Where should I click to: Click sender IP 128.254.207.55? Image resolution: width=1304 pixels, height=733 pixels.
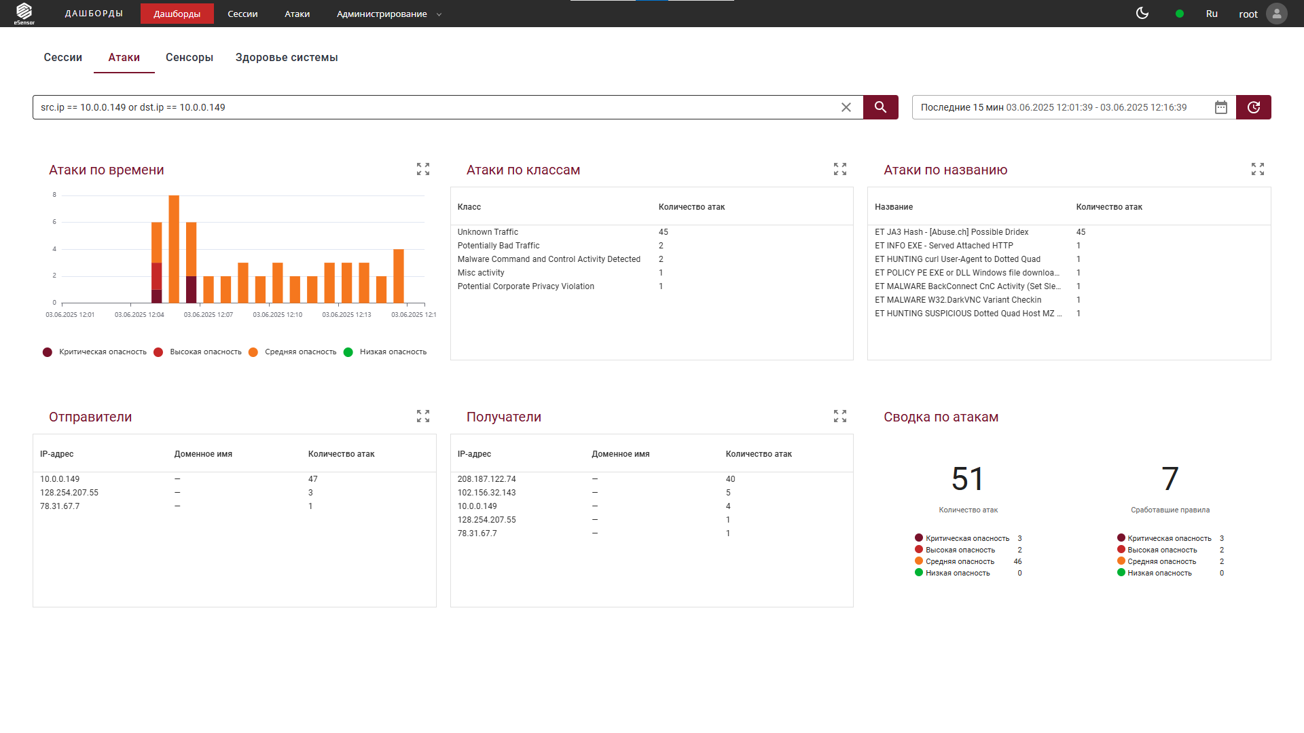click(69, 493)
